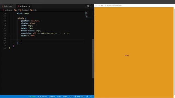The width and height of the screenshot is (175, 98).
Task: Go forward in the browser
Action: [99, 5]
